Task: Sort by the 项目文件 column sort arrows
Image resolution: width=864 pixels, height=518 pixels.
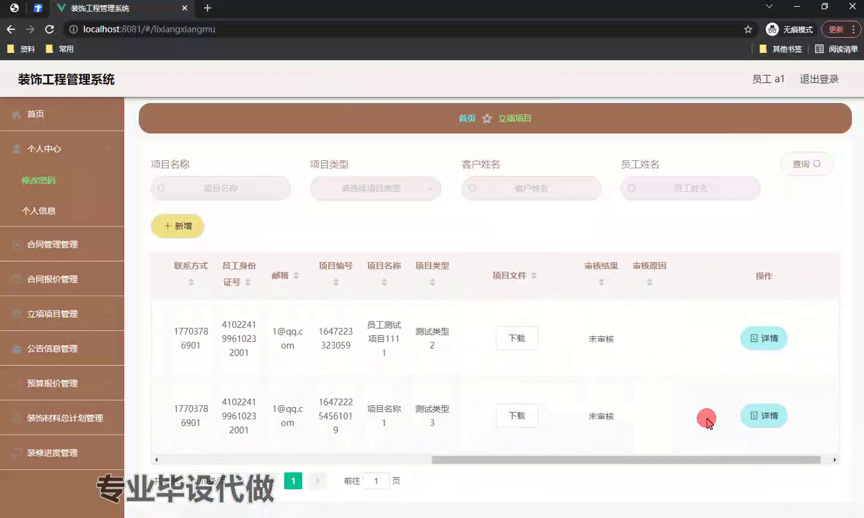Action: [x=534, y=276]
